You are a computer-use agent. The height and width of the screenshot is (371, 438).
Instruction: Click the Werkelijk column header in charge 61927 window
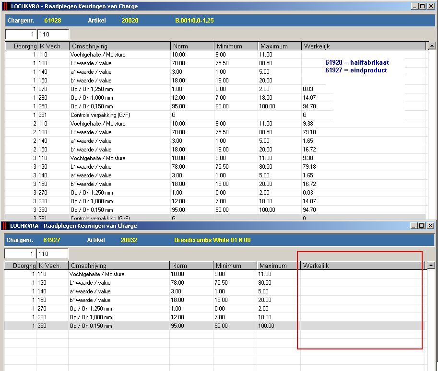pyautogui.click(x=363, y=266)
